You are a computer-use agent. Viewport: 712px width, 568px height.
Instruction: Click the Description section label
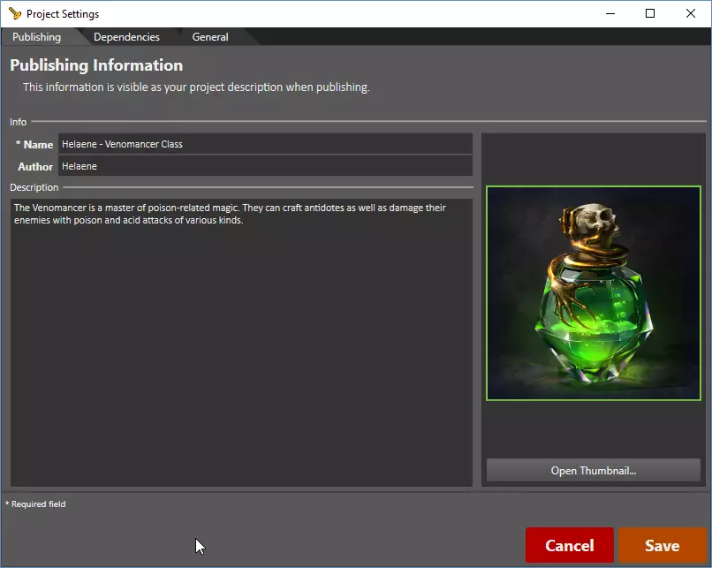tap(34, 187)
